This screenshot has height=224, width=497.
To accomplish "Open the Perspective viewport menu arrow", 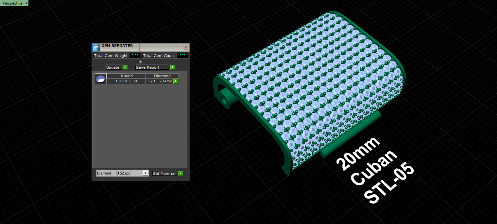I will [26, 3].
